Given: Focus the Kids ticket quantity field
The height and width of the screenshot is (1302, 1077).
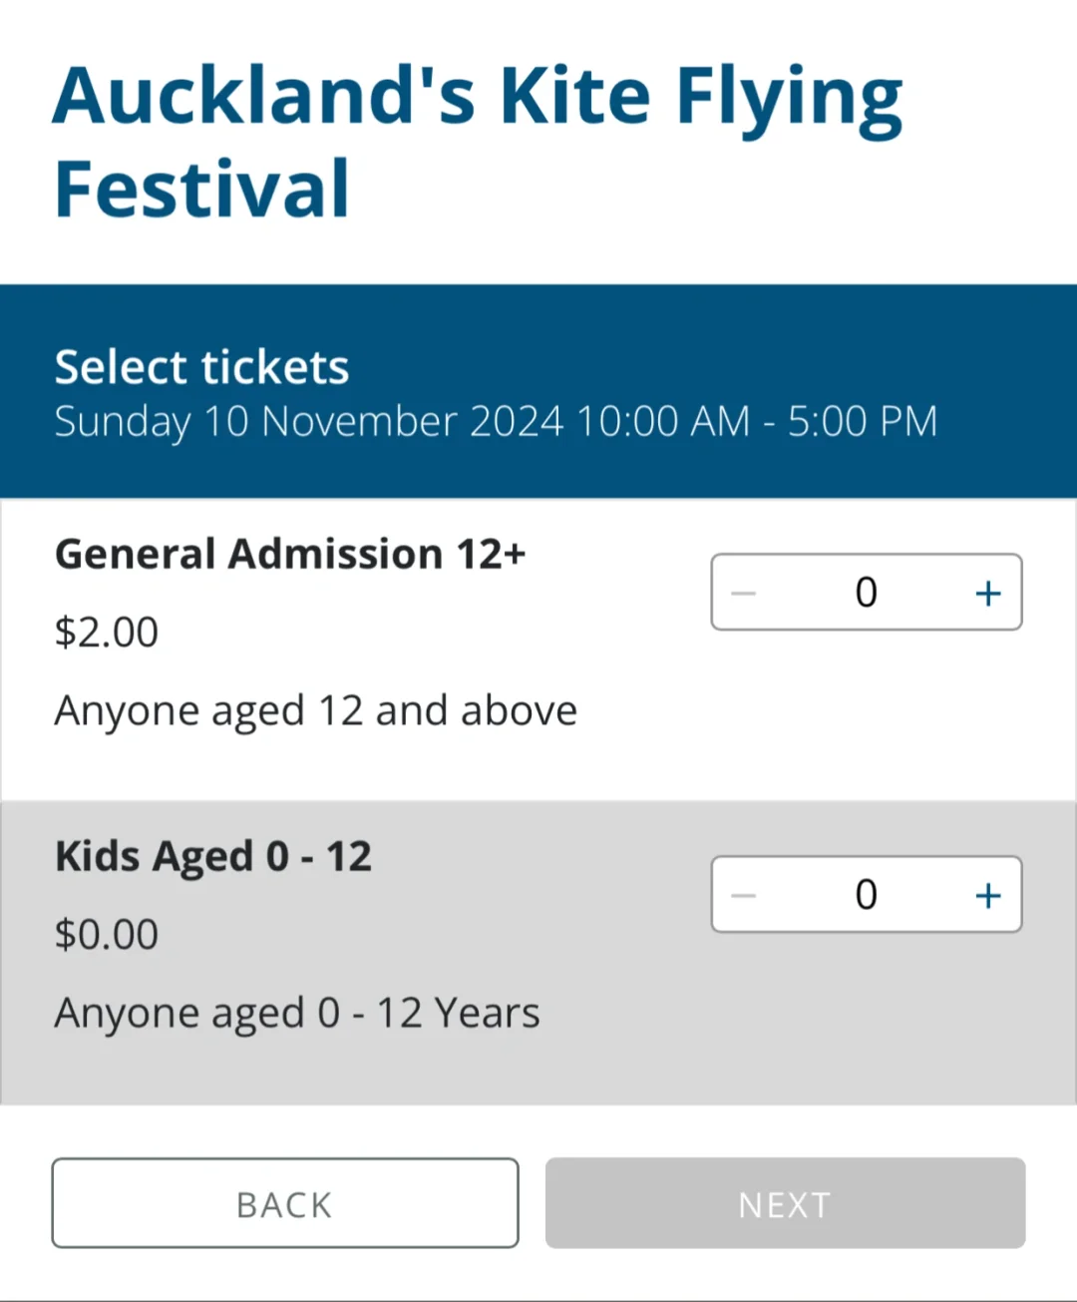Looking at the screenshot, I should point(866,895).
